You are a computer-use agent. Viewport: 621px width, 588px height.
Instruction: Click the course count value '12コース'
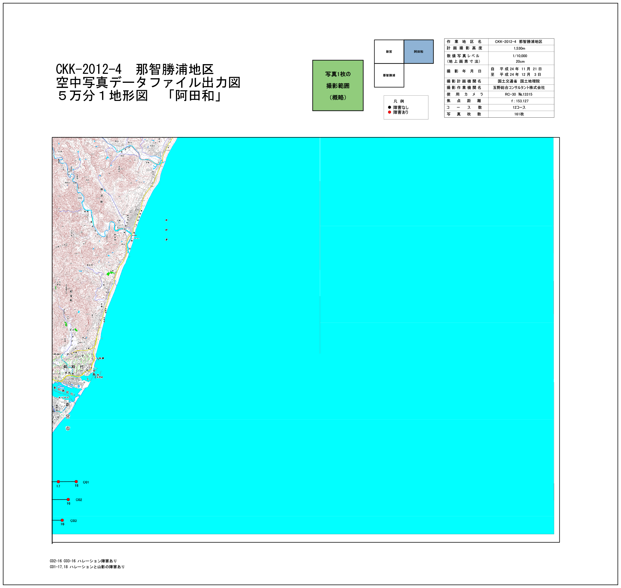click(519, 108)
